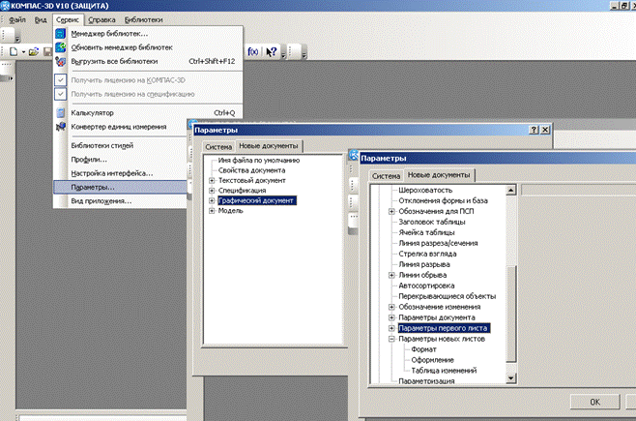Image resolution: width=636 pixels, height=421 pixels.
Task: Switch to Система tab in front dialog
Action: point(387,176)
